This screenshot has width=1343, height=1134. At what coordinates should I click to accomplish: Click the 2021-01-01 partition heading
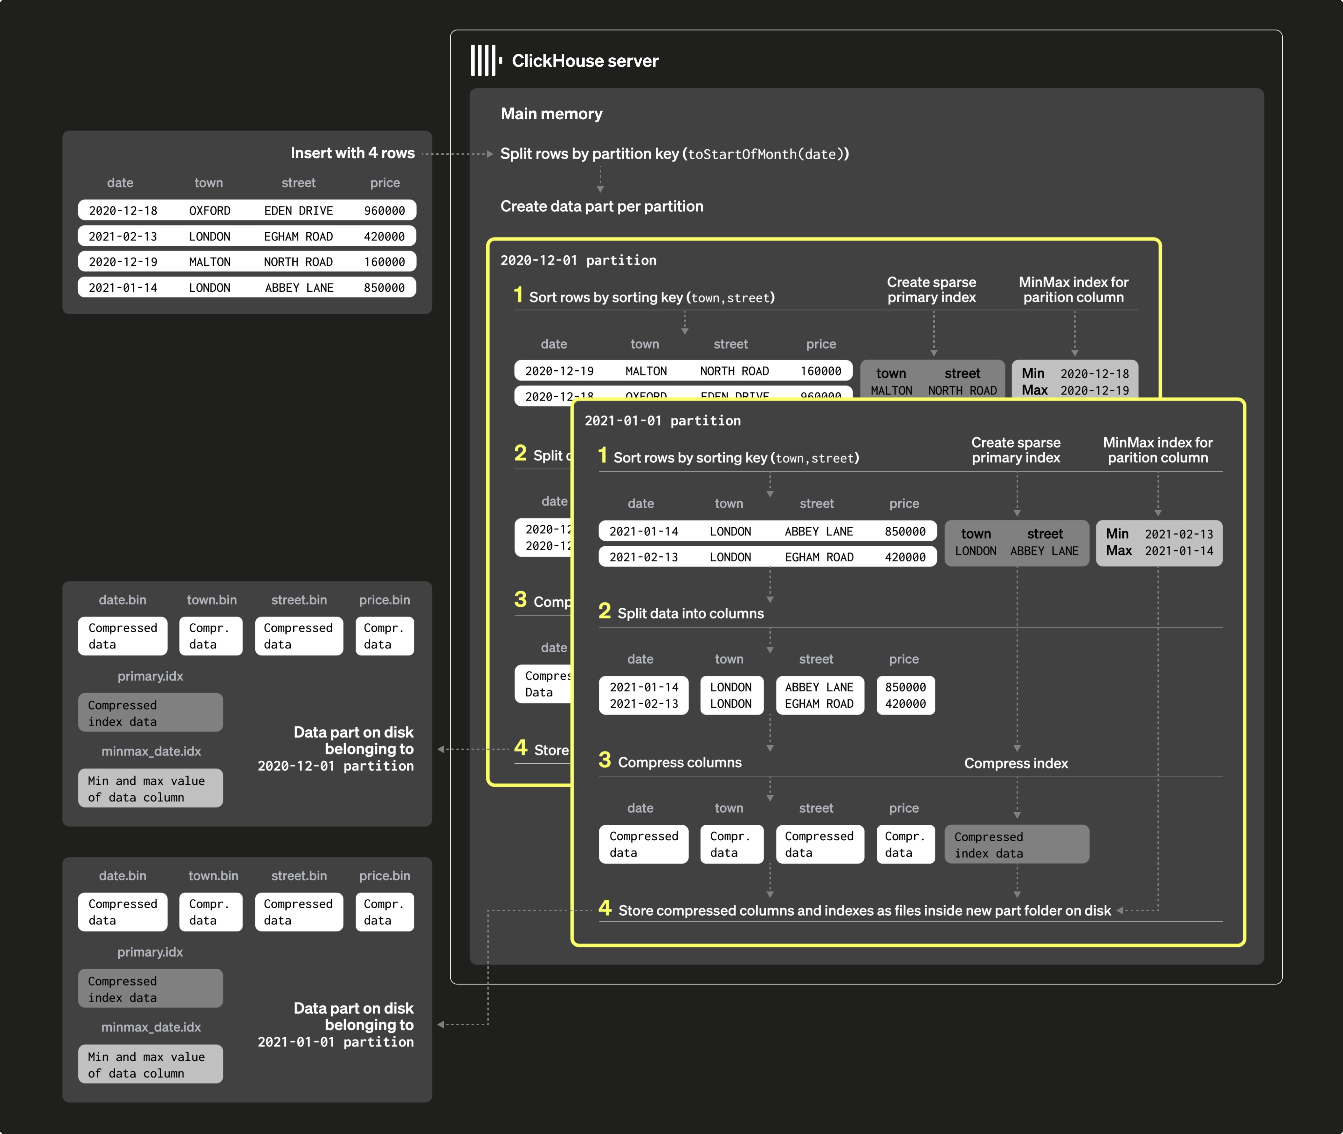662,420
